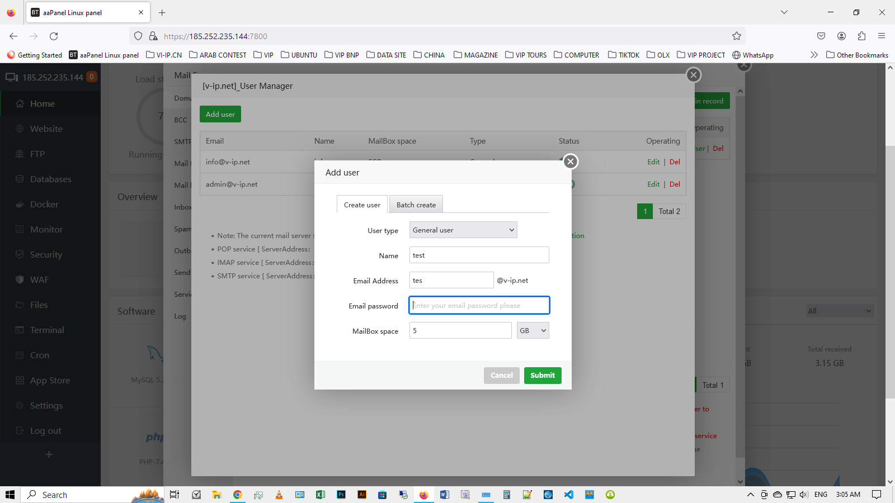The height and width of the screenshot is (503, 895).
Task: Open the GB unit dropdown
Action: [x=533, y=331]
